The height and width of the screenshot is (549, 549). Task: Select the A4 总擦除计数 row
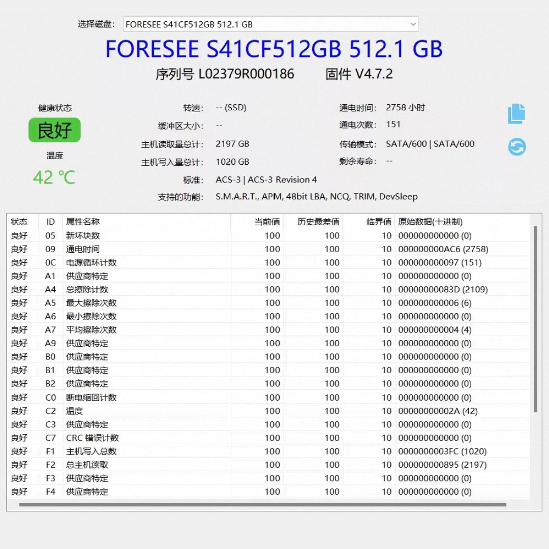click(268, 289)
